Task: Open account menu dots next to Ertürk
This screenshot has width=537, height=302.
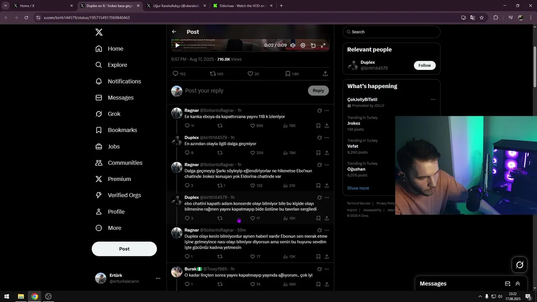Action: 158,278
